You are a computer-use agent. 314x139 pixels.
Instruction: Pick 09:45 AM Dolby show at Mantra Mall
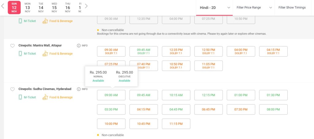pos(144,51)
